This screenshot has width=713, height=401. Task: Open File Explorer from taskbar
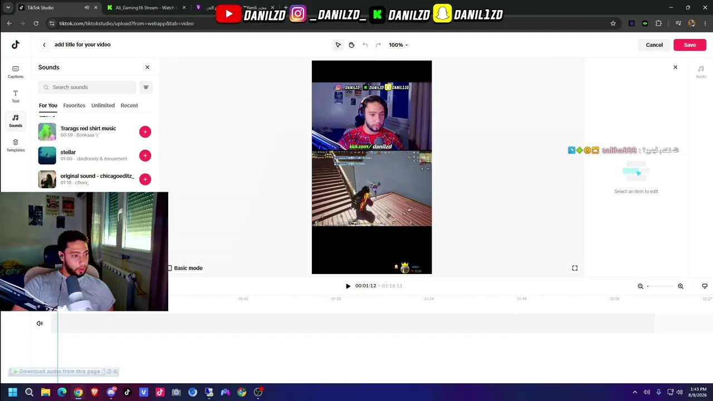pyautogui.click(x=46, y=392)
